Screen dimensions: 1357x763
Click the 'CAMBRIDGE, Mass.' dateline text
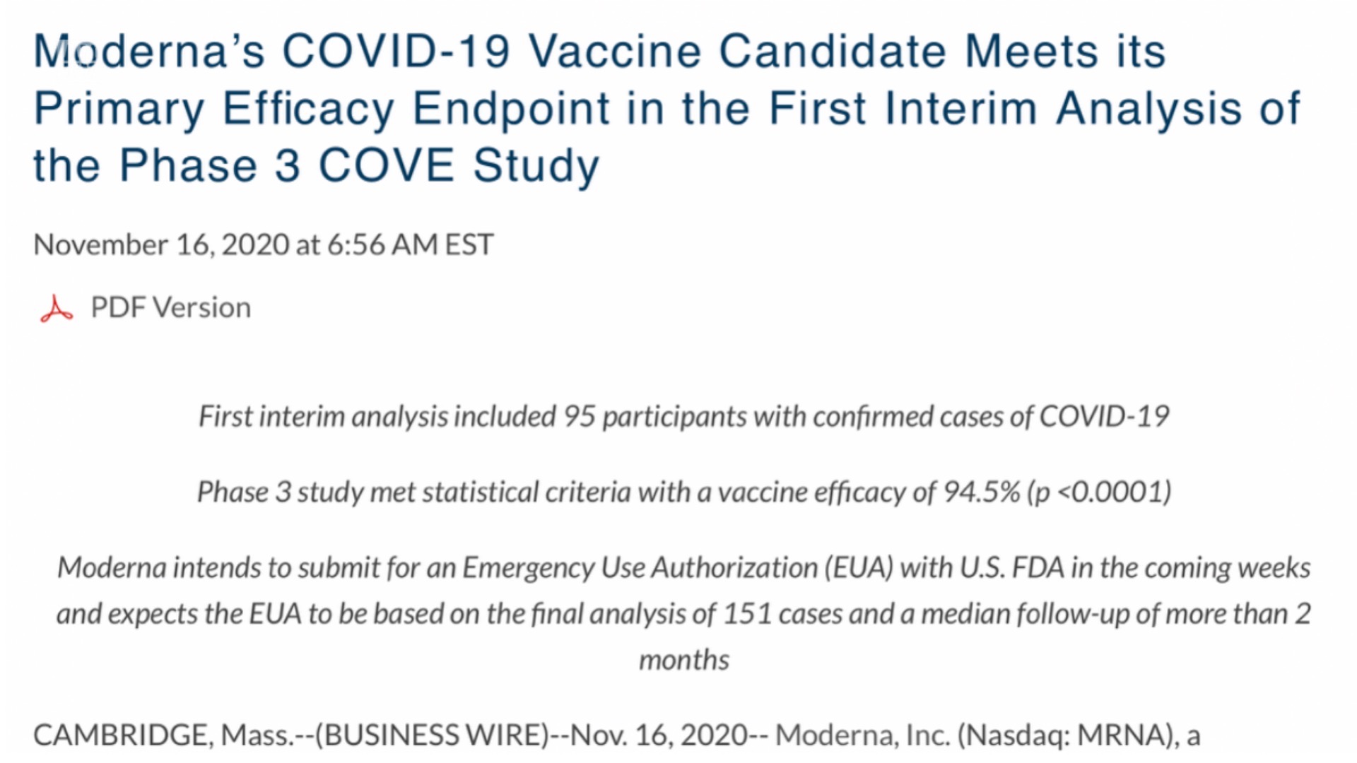pyautogui.click(x=162, y=735)
